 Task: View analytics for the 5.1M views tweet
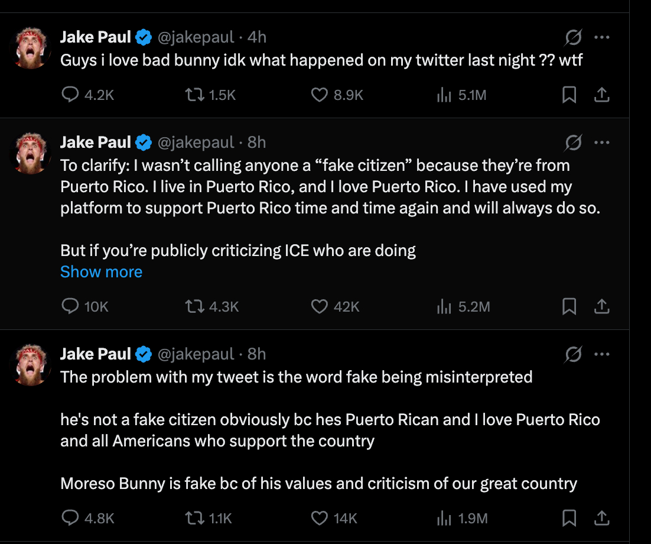444,95
